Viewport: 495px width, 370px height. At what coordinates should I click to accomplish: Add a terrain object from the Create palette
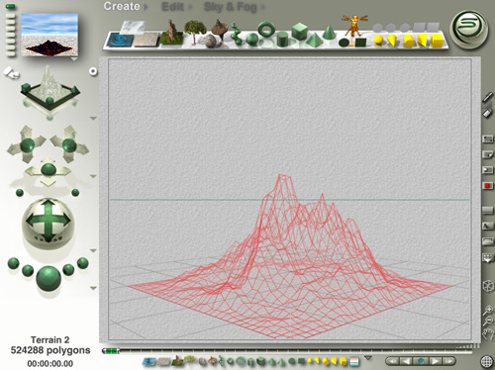click(172, 33)
